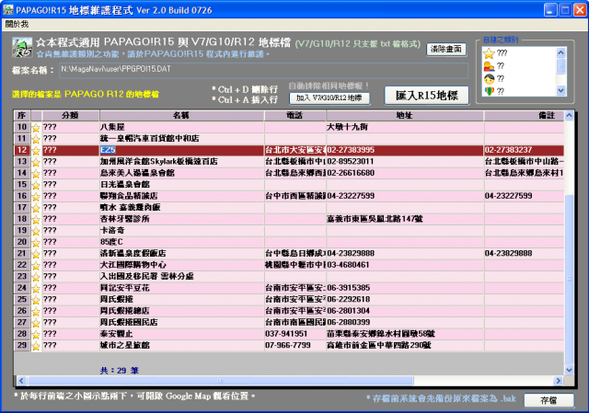Select the highlighted EZ5 name cell

181,150
